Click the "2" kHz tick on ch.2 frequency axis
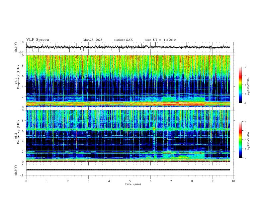This screenshot has width=263, height=203. tap(23, 152)
